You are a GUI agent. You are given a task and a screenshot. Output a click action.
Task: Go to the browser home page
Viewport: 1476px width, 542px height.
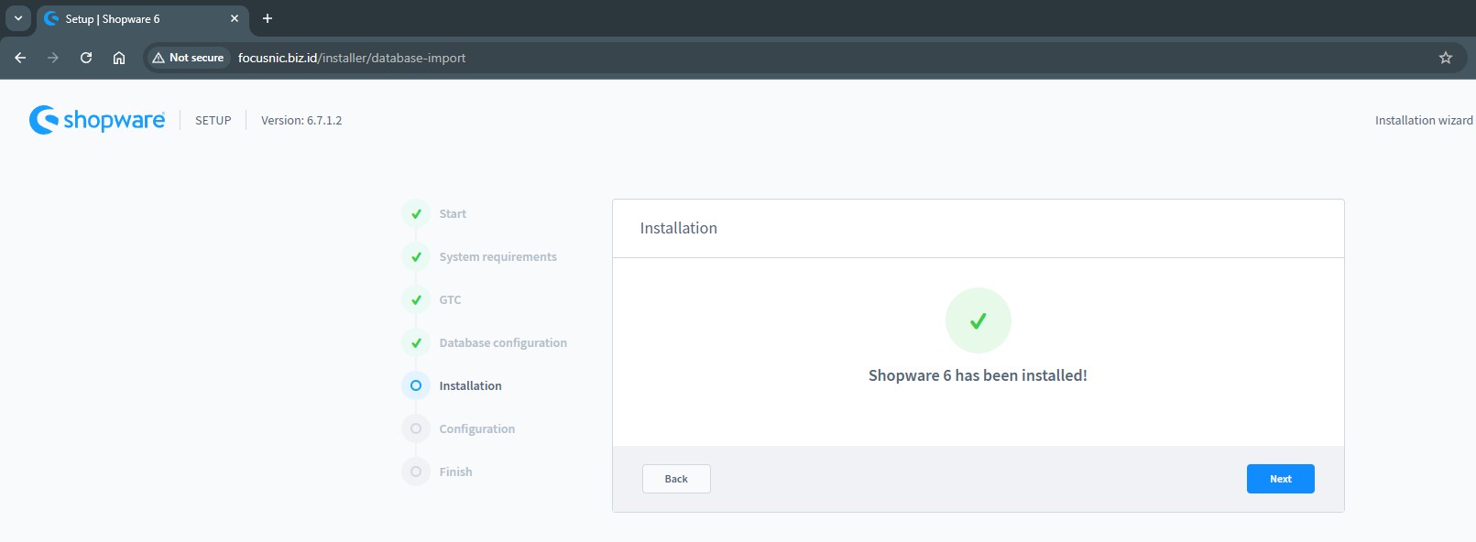119,58
